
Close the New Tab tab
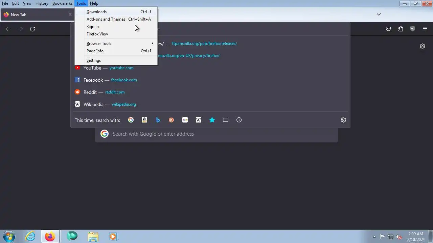pos(70,15)
